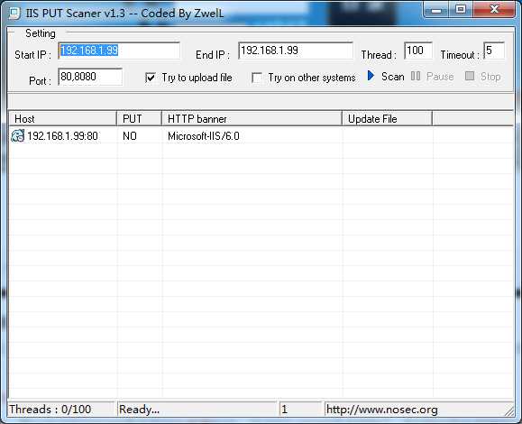Click the application icon in title bar
This screenshot has height=424, width=522.
point(14,14)
